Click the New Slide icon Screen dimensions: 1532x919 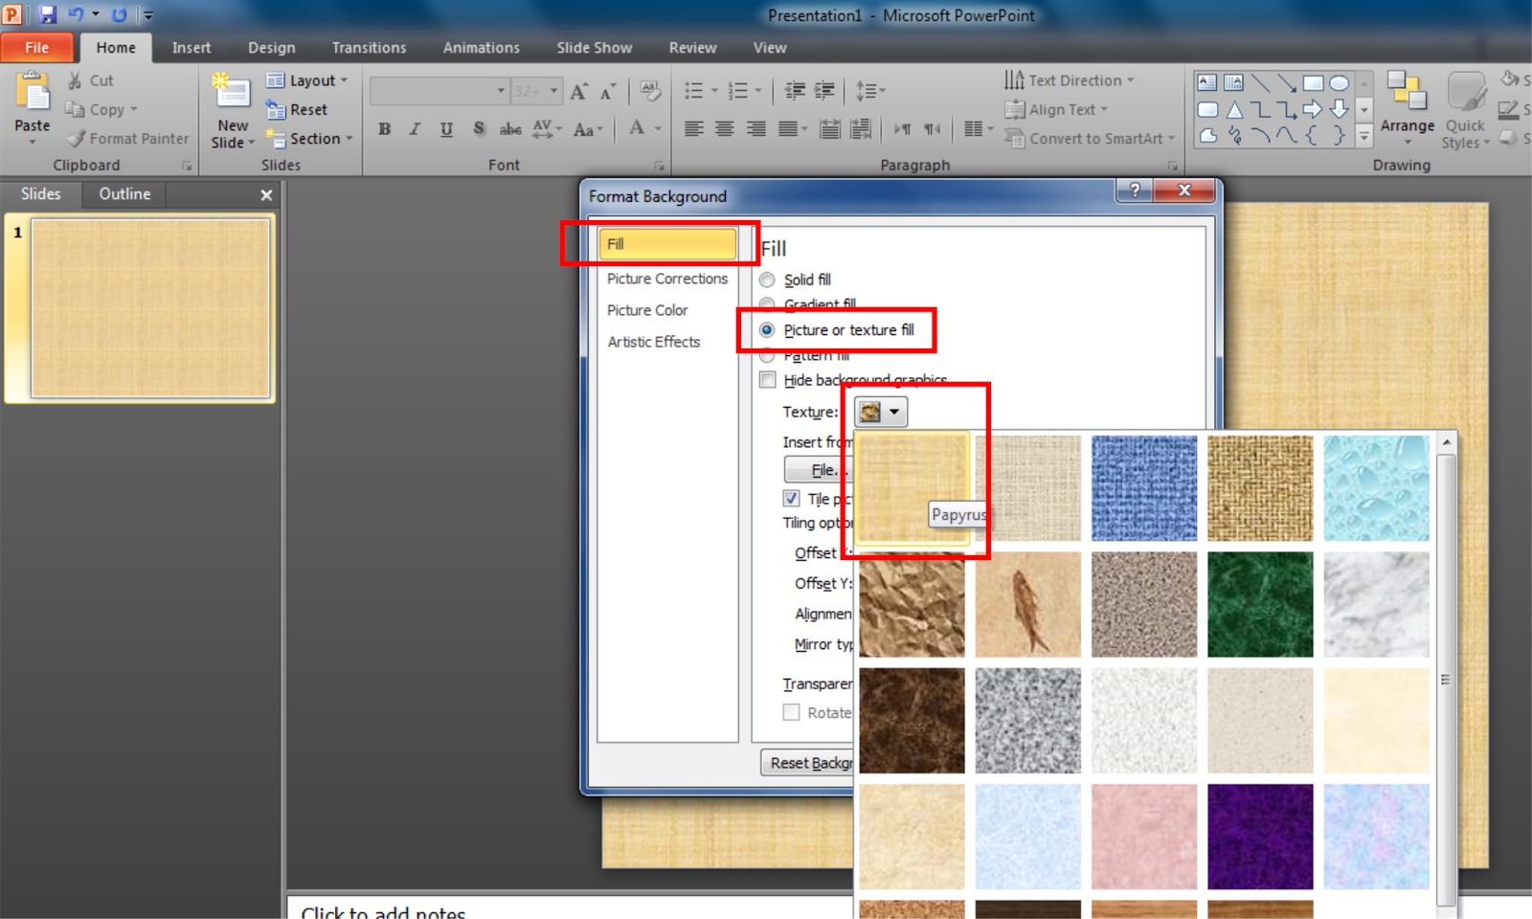tap(232, 93)
